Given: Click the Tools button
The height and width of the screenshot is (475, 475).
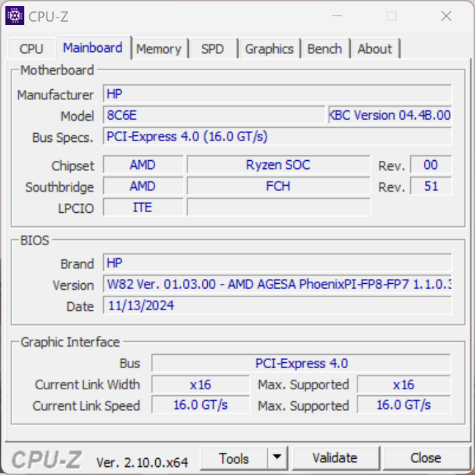Looking at the screenshot, I should coord(234,458).
